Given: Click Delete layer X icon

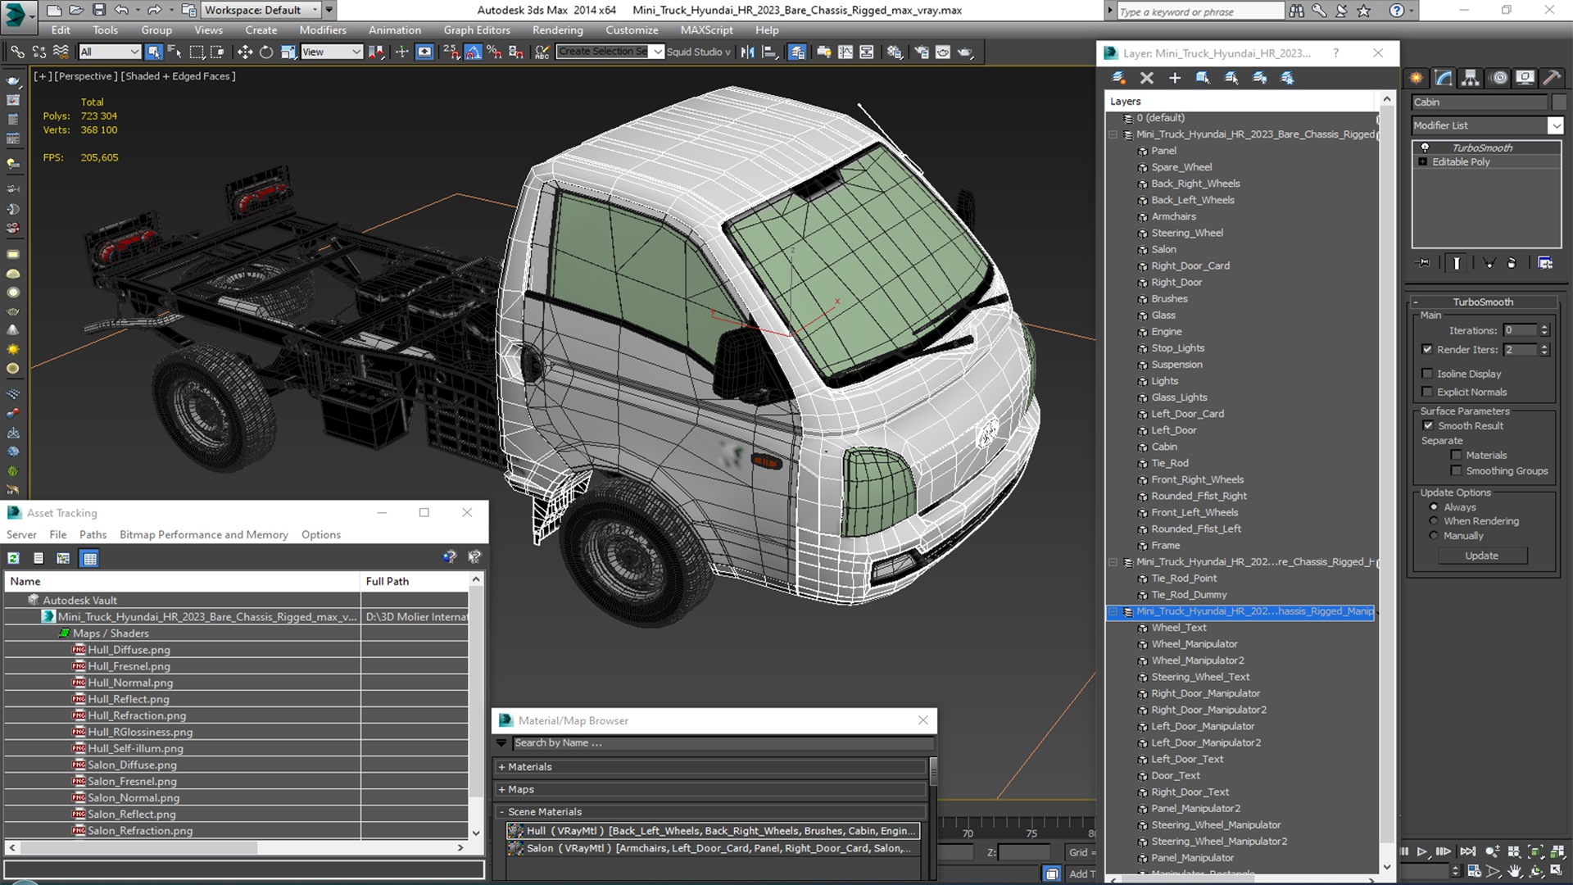Looking at the screenshot, I should pos(1146,78).
